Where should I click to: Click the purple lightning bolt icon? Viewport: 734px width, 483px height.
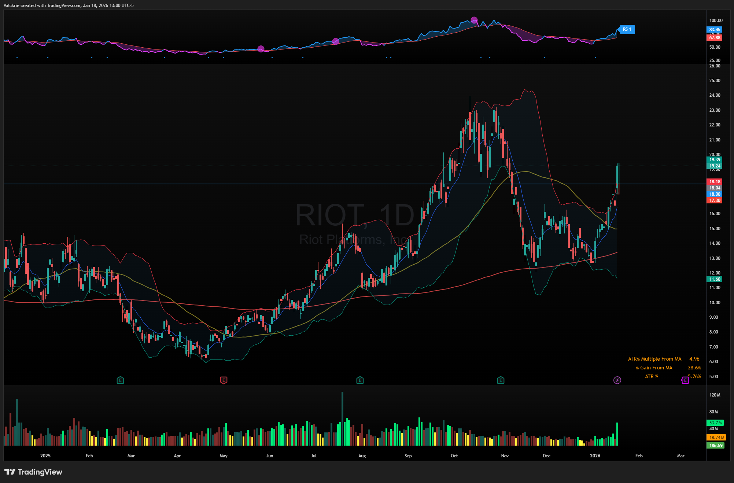click(617, 380)
